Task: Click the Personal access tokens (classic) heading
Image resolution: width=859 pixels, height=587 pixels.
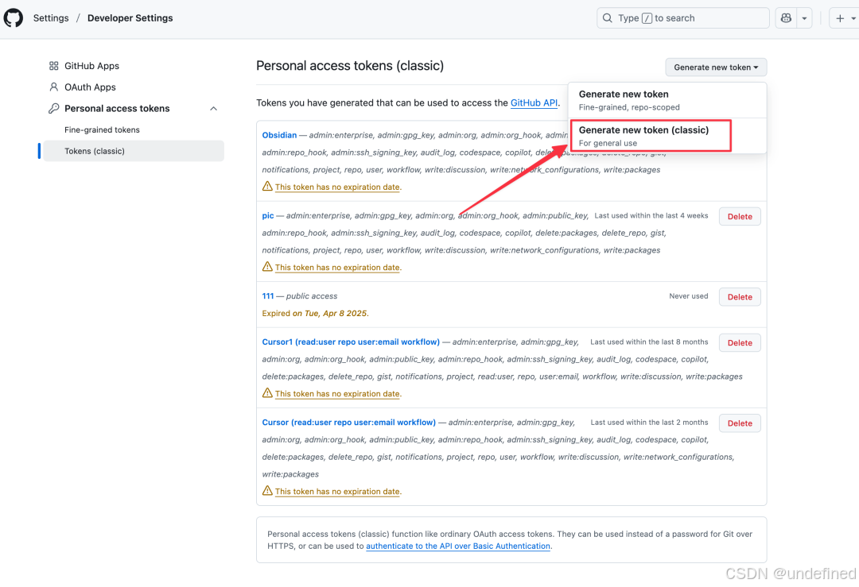Action: [350, 66]
